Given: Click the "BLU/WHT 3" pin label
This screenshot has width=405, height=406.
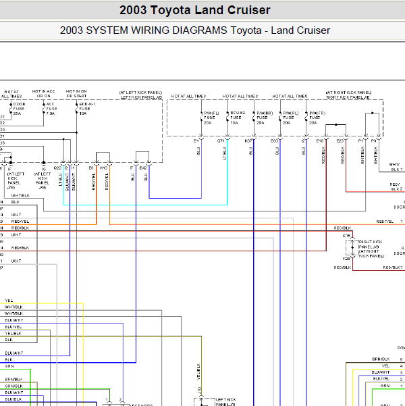Looking at the screenshot, I should [387, 372].
